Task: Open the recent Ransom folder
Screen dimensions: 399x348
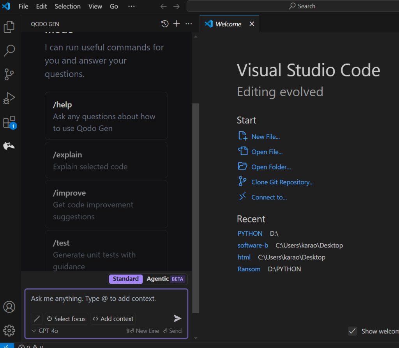Action: tap(249, 269)
